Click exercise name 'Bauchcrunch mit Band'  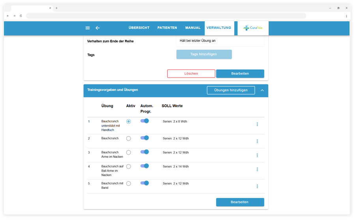112,186
